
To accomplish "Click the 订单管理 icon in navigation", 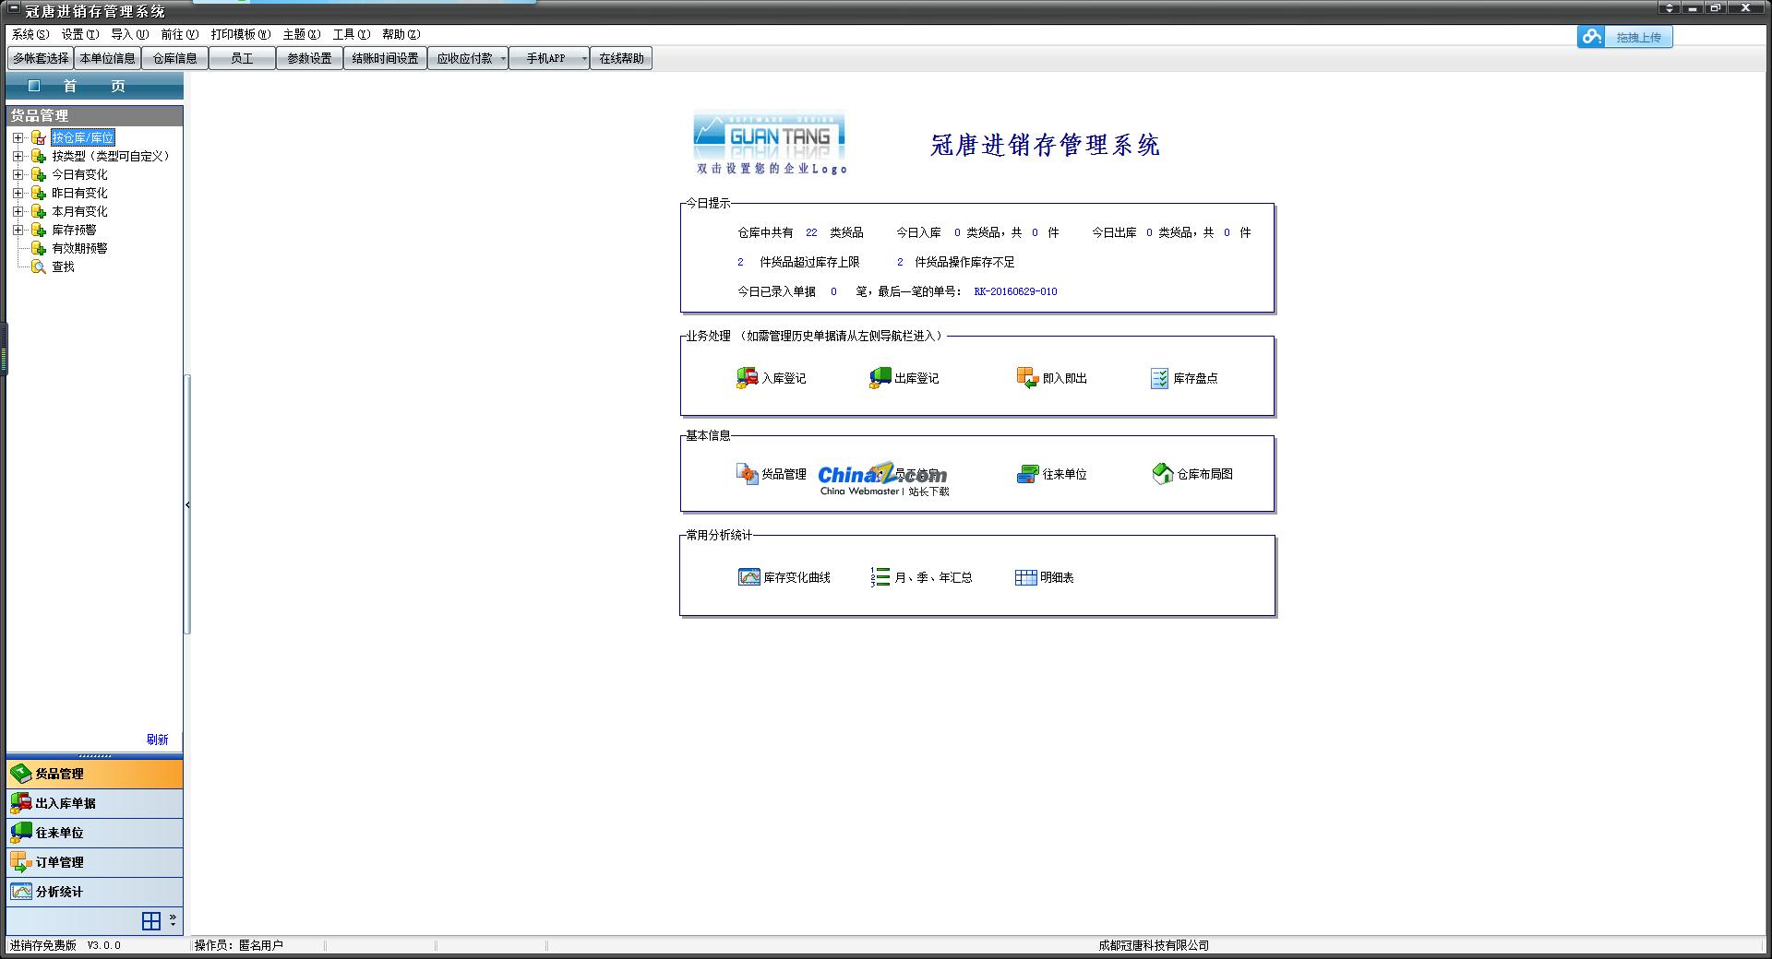I will click(x=20, y=862).
